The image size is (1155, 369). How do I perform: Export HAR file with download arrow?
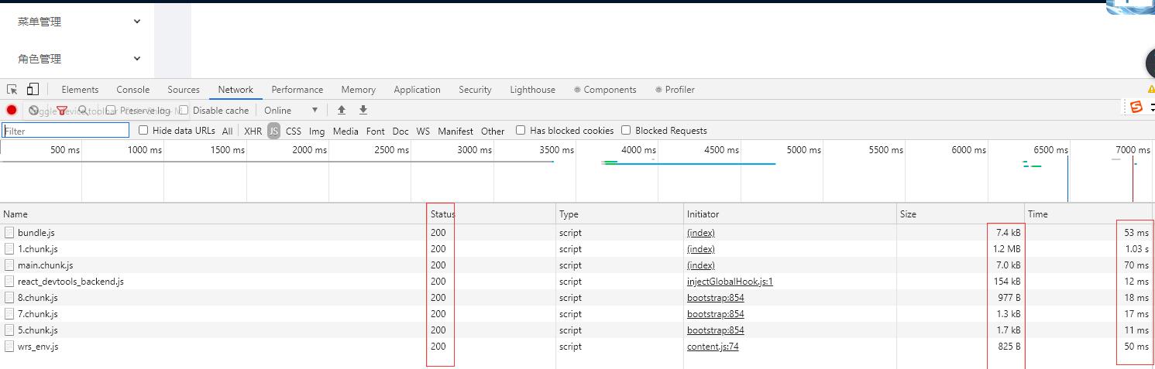coord(363,110)
